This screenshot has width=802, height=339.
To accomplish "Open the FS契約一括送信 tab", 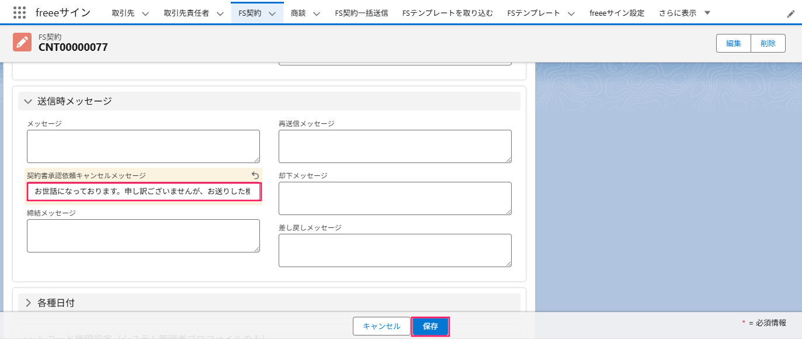I will tap(362, 13).
